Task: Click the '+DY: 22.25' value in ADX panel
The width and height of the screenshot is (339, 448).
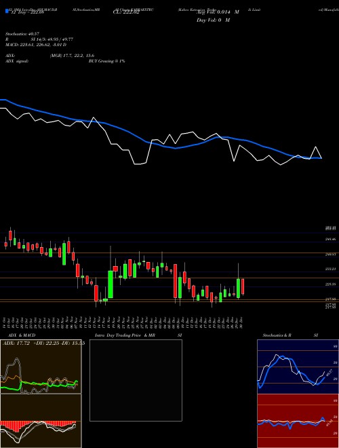Action: [x=46, y=343]
